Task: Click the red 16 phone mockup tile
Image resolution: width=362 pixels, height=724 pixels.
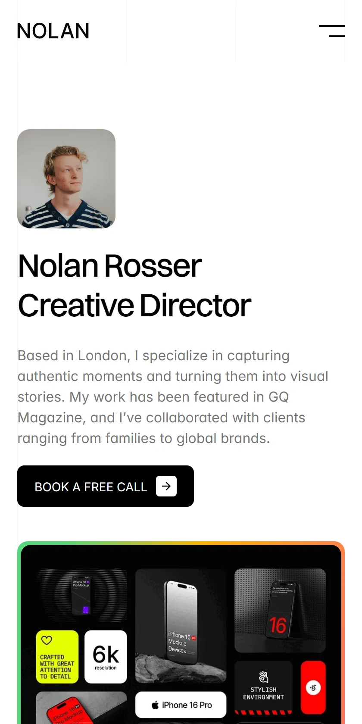Action: (280, 611)
